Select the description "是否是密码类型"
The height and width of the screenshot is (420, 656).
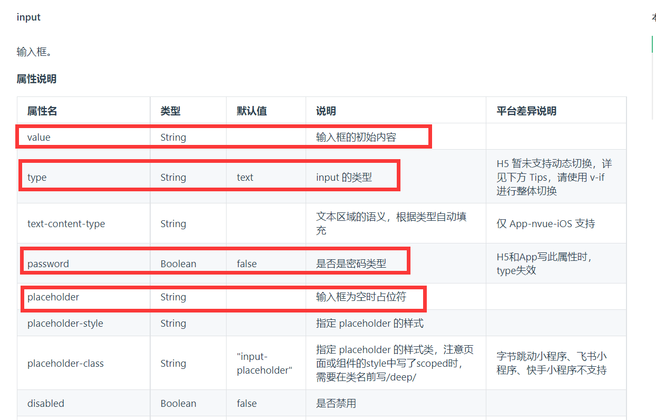[351, 263]
